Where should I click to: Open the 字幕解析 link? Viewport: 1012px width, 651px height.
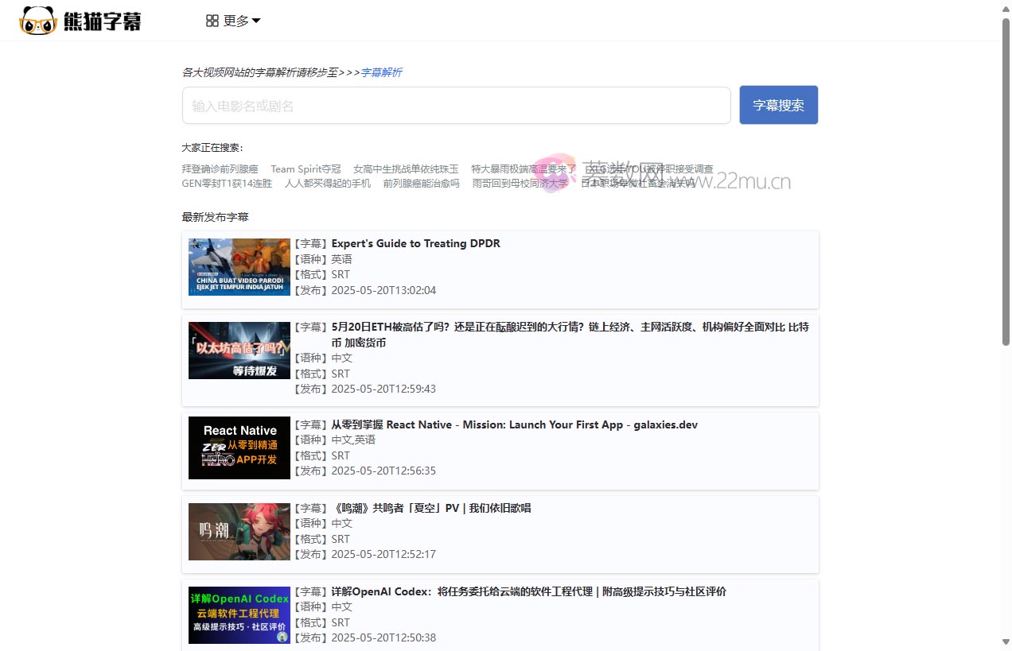click(381, 72)
